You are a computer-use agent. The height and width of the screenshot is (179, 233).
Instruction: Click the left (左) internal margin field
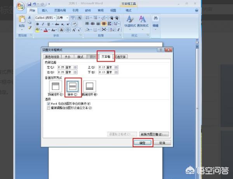(x=63, y=67)
